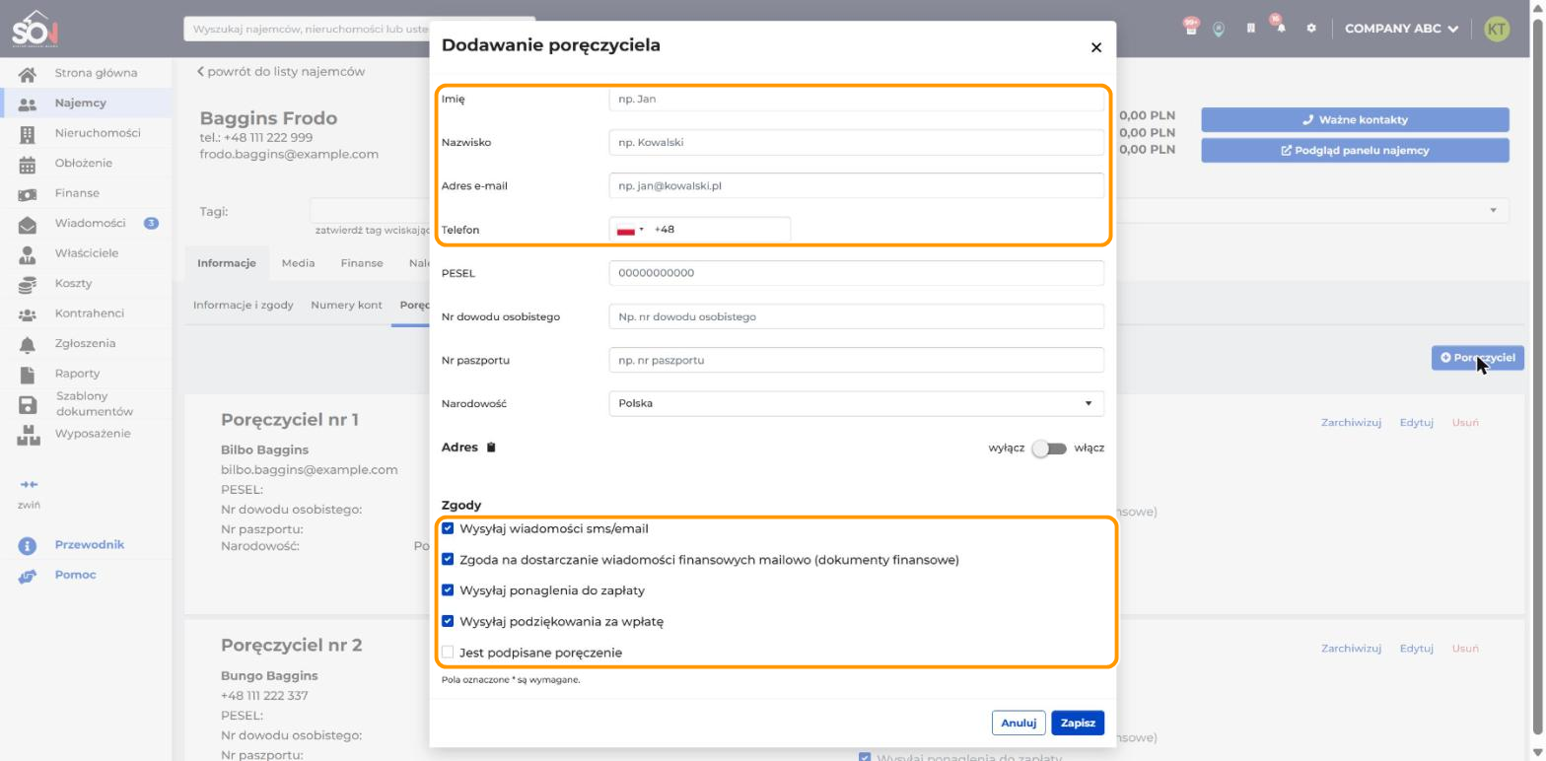Screen dimensions: 1546x761
Task: Open the Obłożenie calendar icon
Action: [x=29, y=164]
